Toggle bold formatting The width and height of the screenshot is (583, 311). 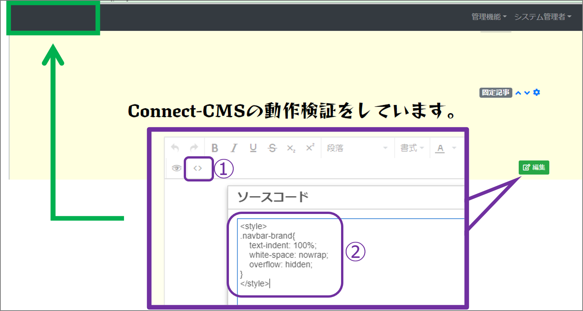pos(215,147)
